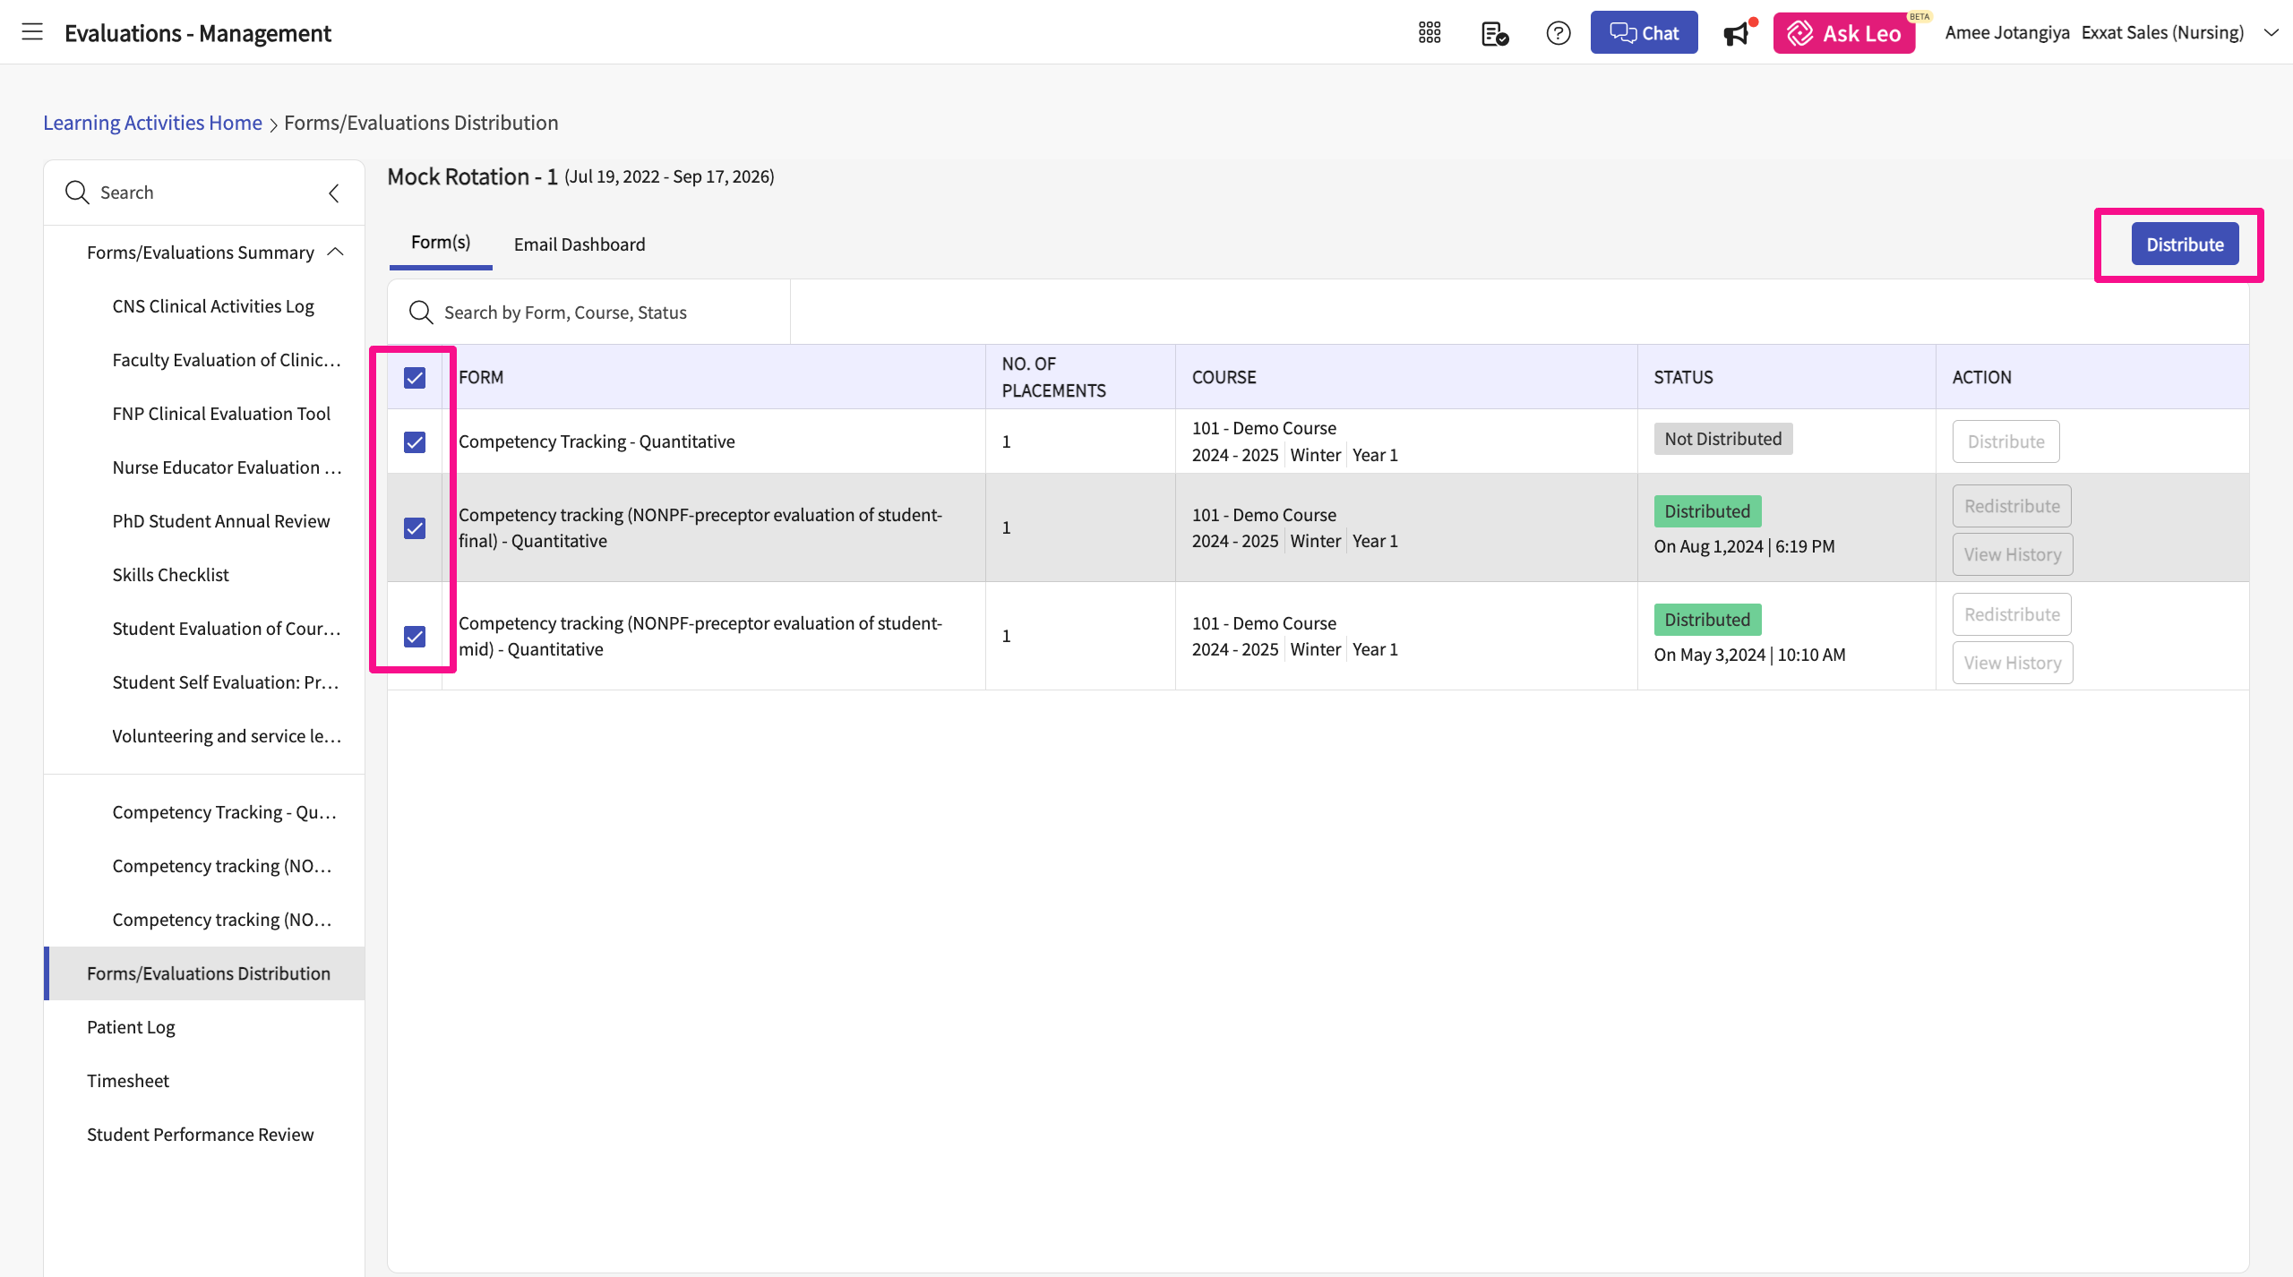2293x1277 pixels.
Task: Open Chat from the top bar
Action: (1644, 33)
